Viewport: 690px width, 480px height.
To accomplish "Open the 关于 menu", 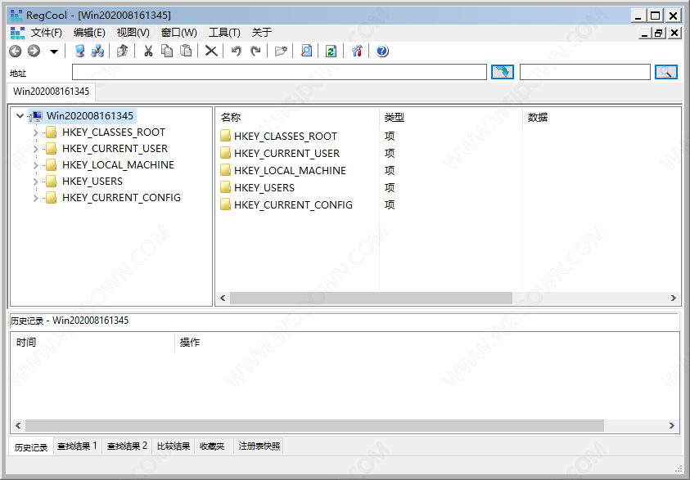I will pos(261,33).
